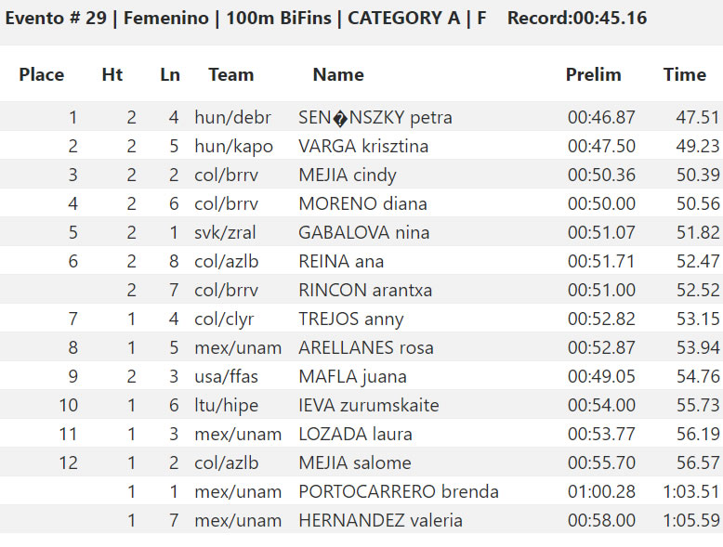The image size is (723, 547).
Task: Select the VARGA krisztina row name
Action: click(363, 147)
